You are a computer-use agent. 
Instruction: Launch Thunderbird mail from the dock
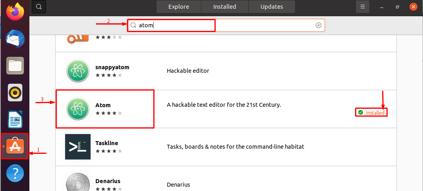15,39
